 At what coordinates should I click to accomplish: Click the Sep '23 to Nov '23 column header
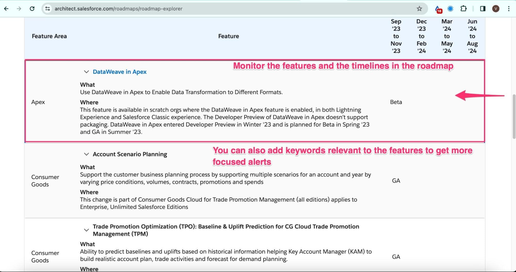click(x=396, y=36)
